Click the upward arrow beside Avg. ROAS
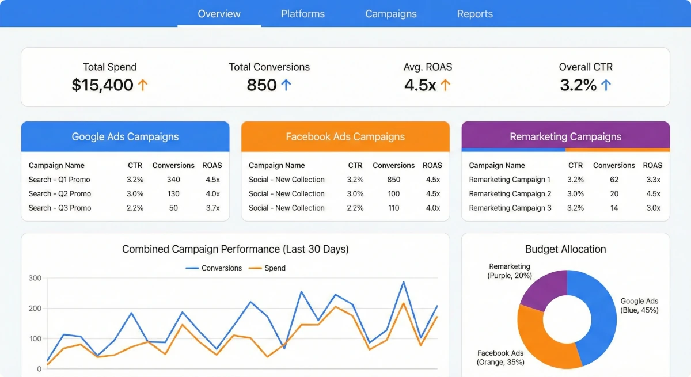The image size is (691, 377). [x=446, y=85]
